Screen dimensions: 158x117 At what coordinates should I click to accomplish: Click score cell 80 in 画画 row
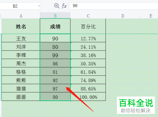point(55,97)
